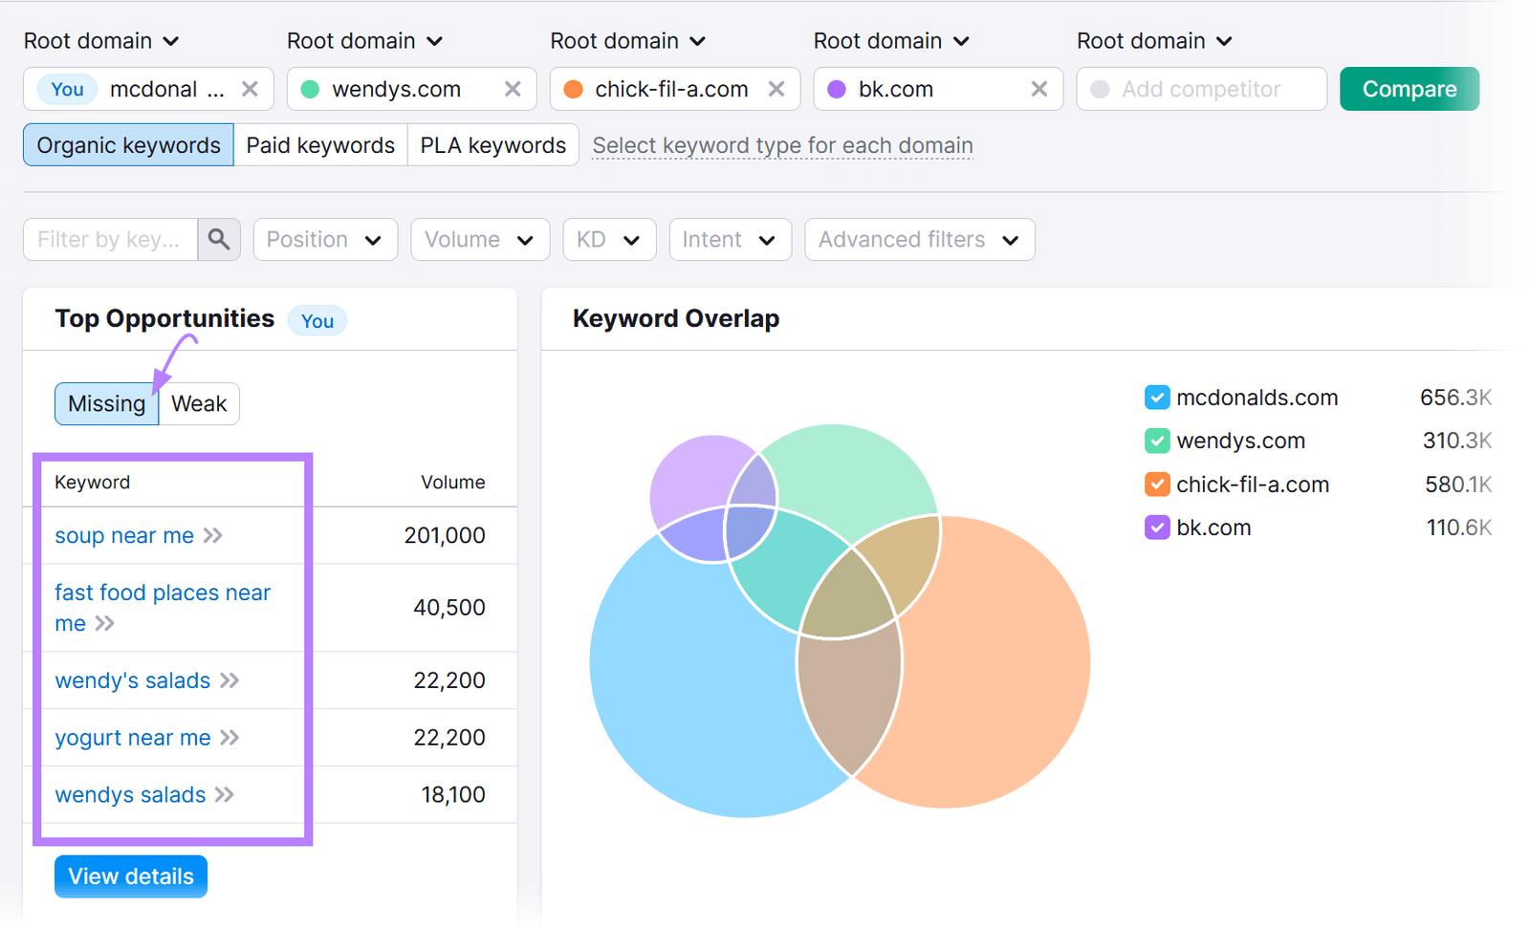Uncheck bk.com in the overlap legend
1530x928 pixels.
[x=1157, y=528]
